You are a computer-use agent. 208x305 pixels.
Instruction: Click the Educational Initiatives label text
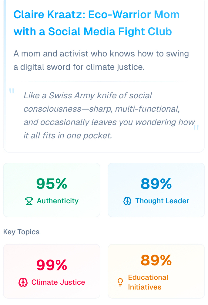148,282
